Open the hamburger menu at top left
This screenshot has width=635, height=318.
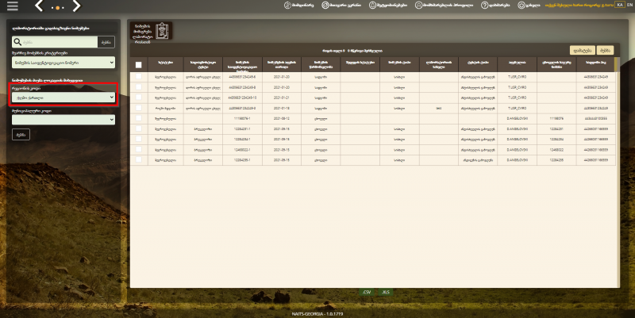pyautogui.click(x=13, y=6)
